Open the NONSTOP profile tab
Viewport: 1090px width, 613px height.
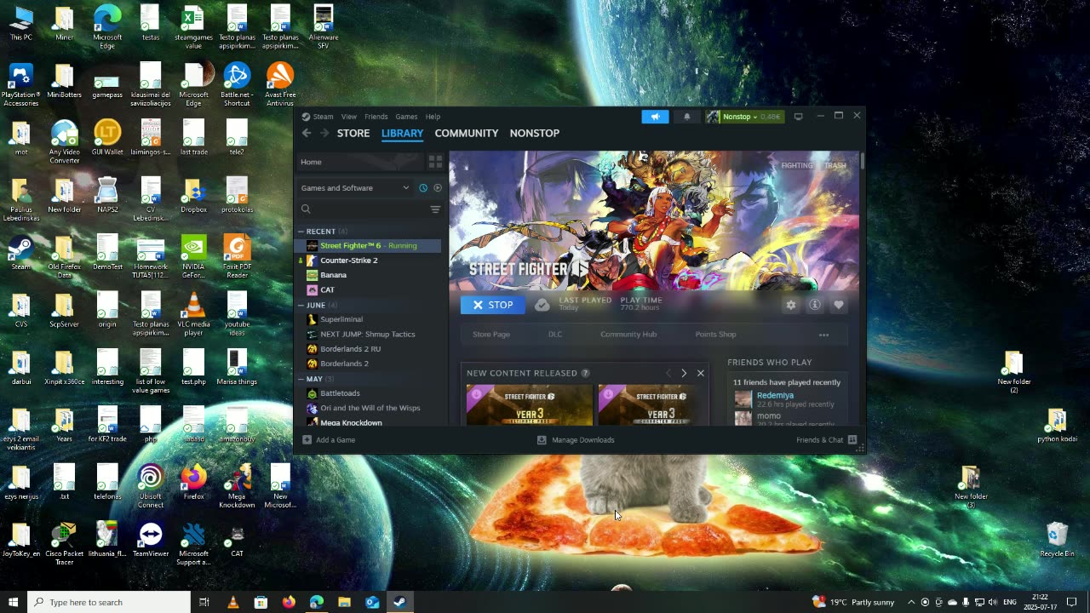point(535,133)
